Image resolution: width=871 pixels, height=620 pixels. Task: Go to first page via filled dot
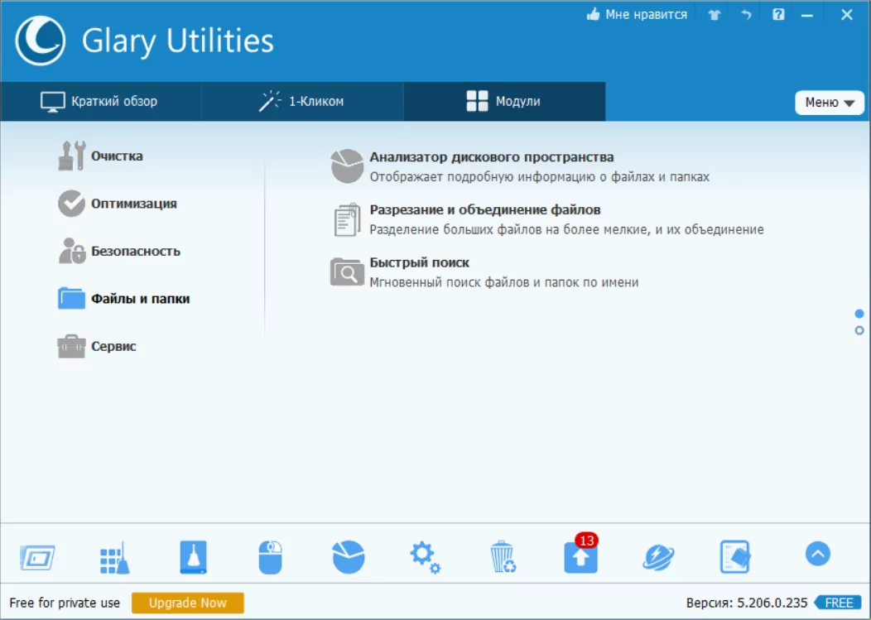tap(859, 314)
